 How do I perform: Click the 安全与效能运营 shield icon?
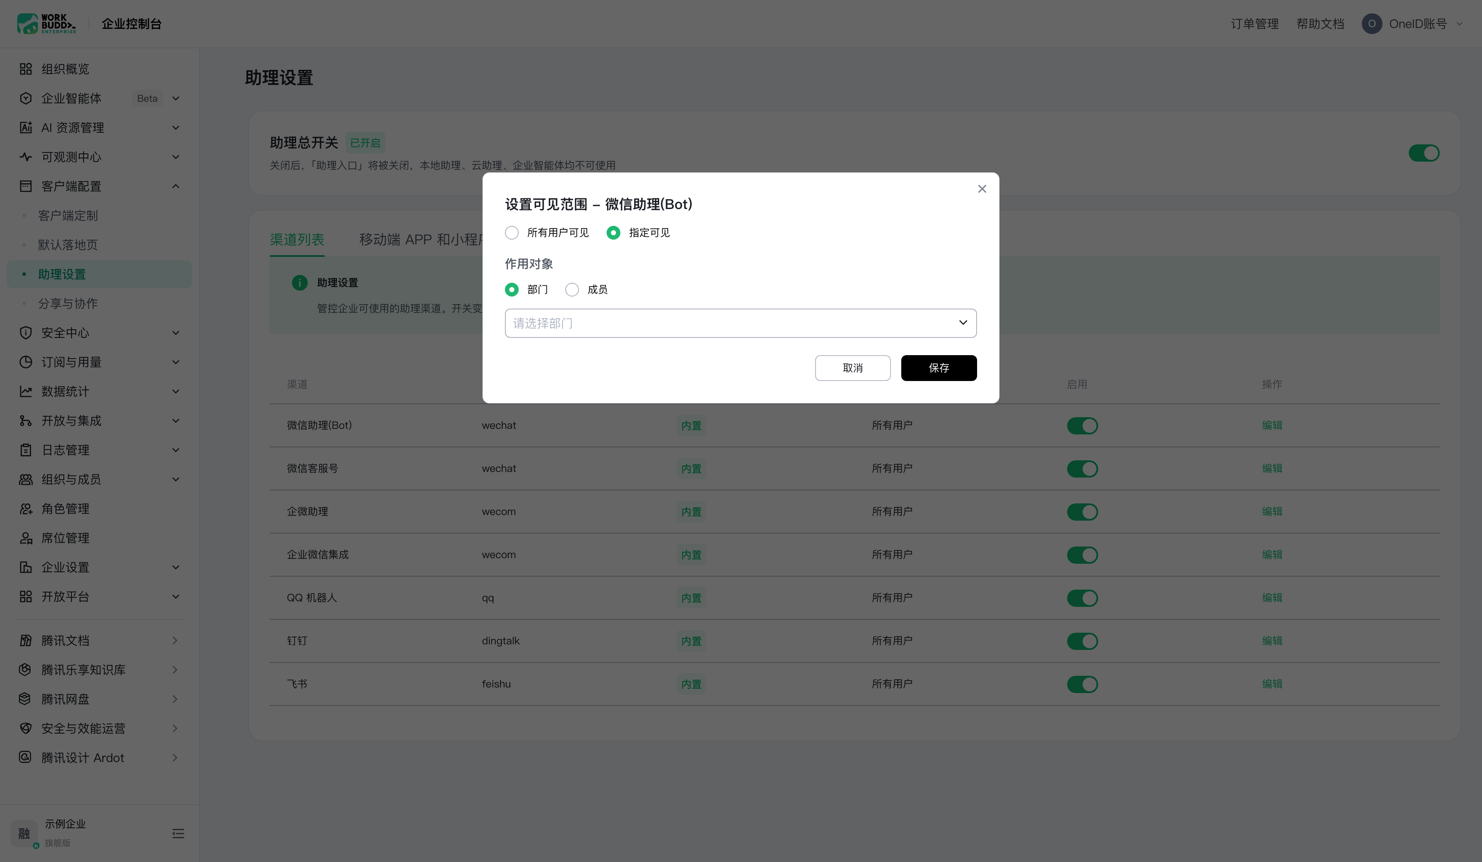coord(25,728)
